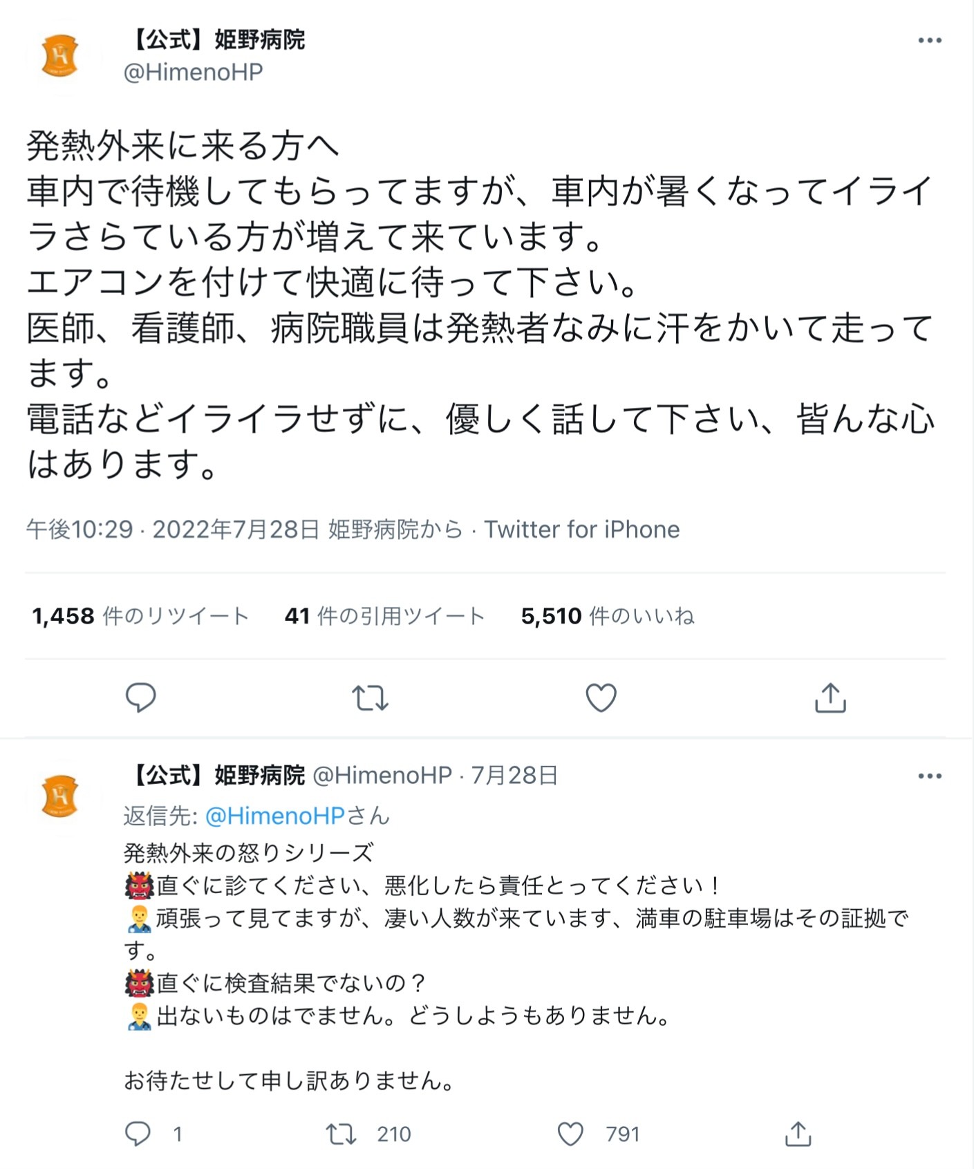The image size is (974, 1169).
Task: Like the reply tweet with 791 likes
Action: (569, 1133)
